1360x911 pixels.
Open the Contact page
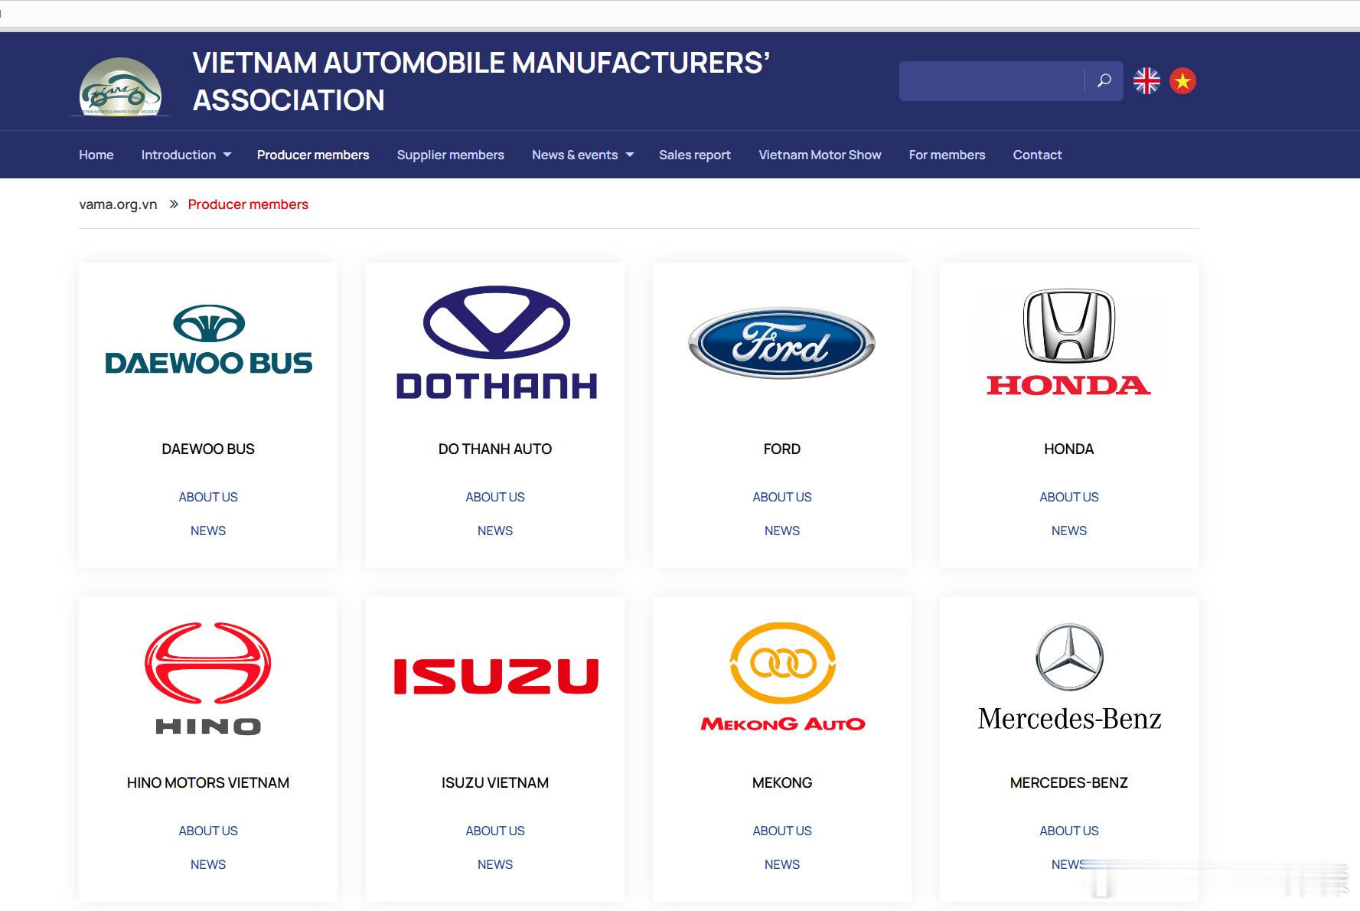[x=1037, y=155]
